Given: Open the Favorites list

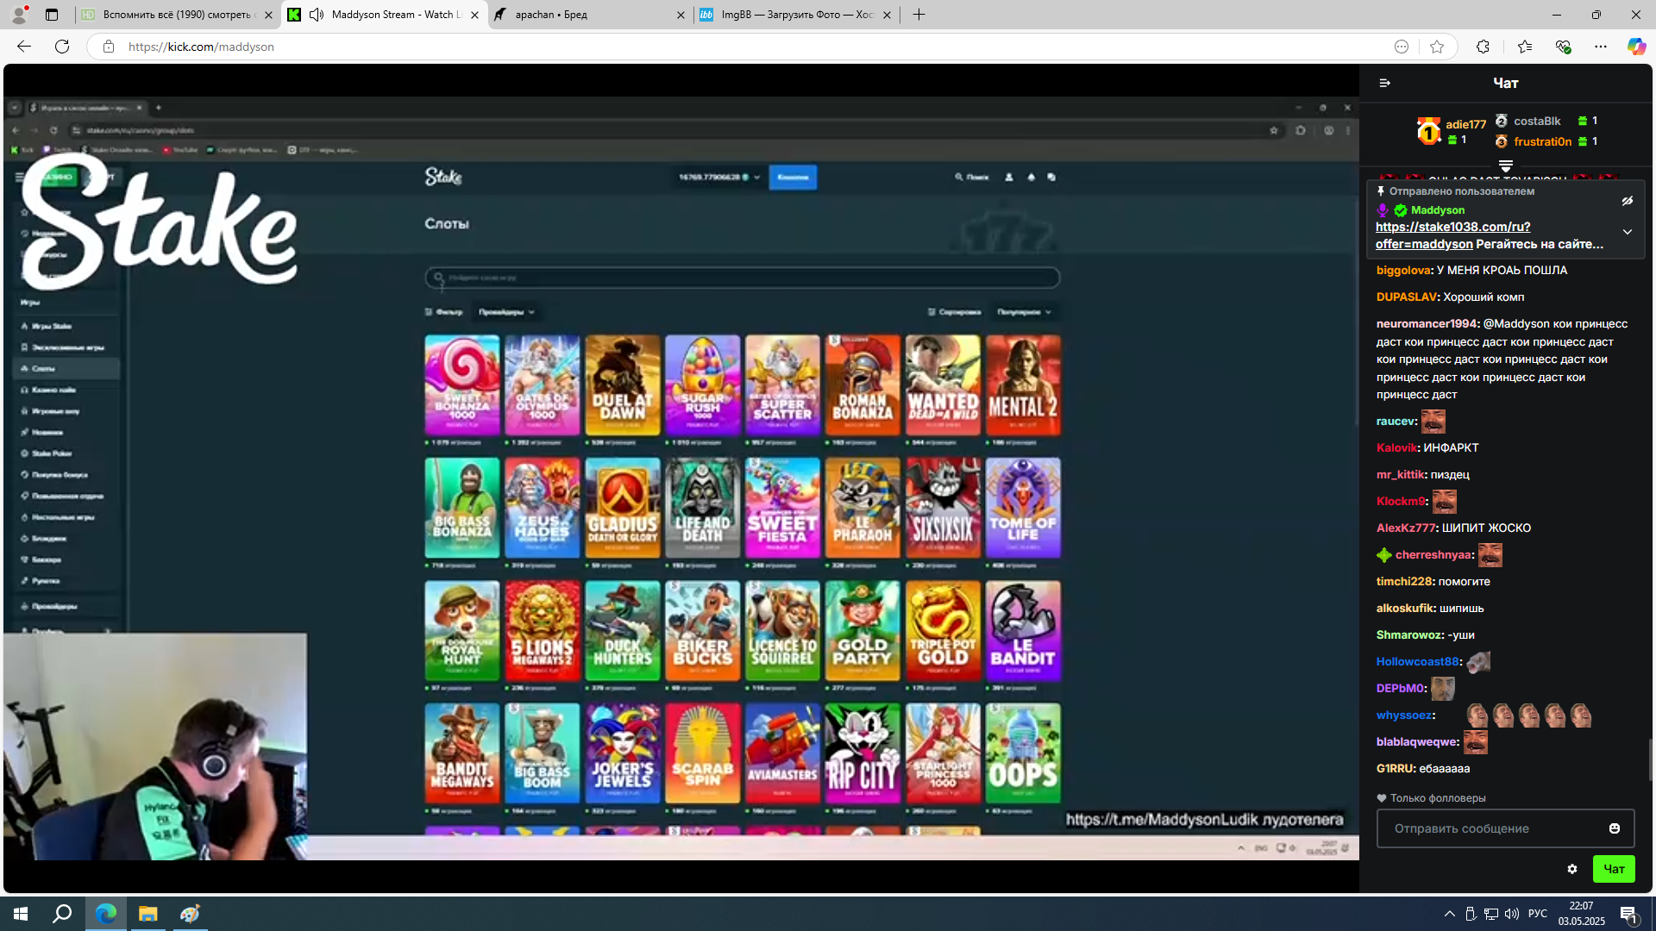Looking at the screenshot, I should [1525, 47].
